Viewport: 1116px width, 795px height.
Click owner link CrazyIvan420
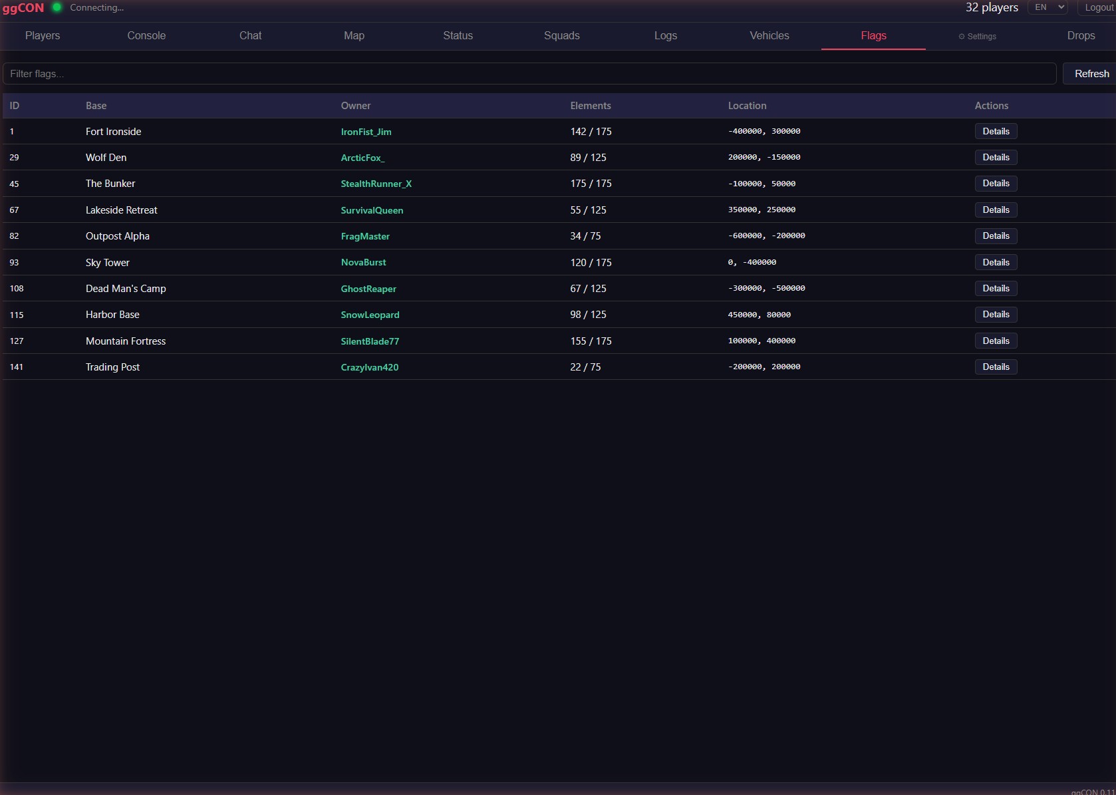tap(370, 367)
